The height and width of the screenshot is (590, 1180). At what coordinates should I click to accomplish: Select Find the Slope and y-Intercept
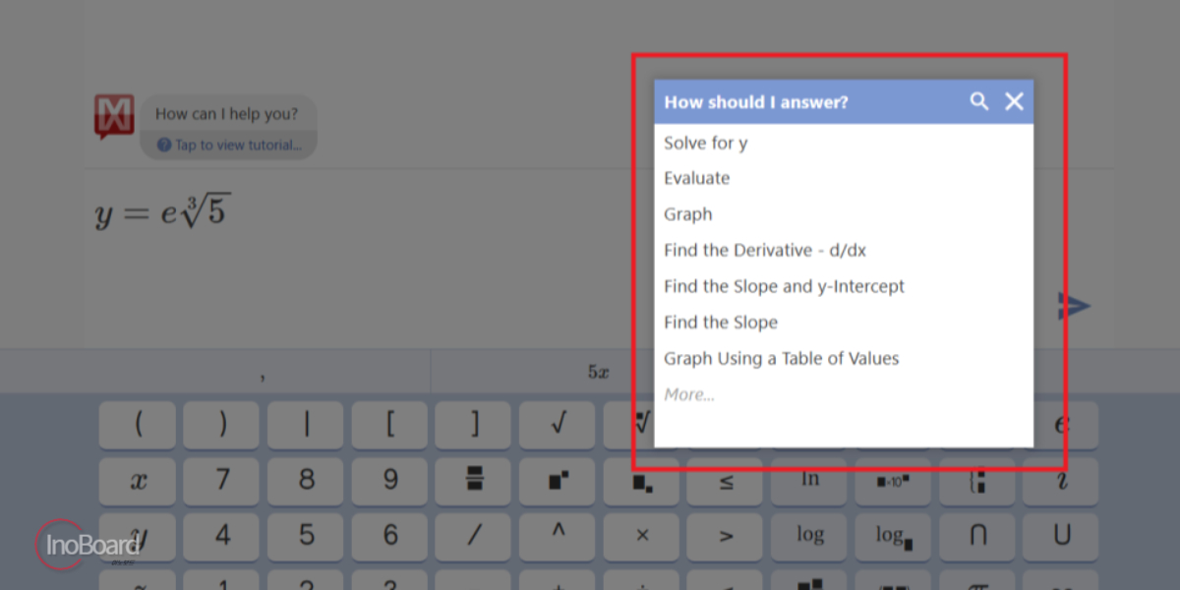tap(784, 286)
